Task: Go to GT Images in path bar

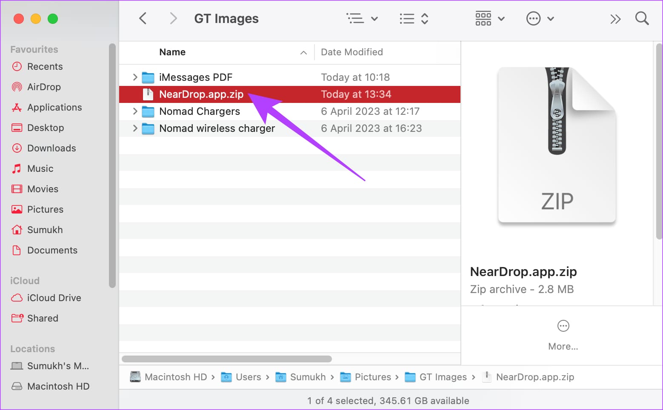Action: (x=436, y=377)
